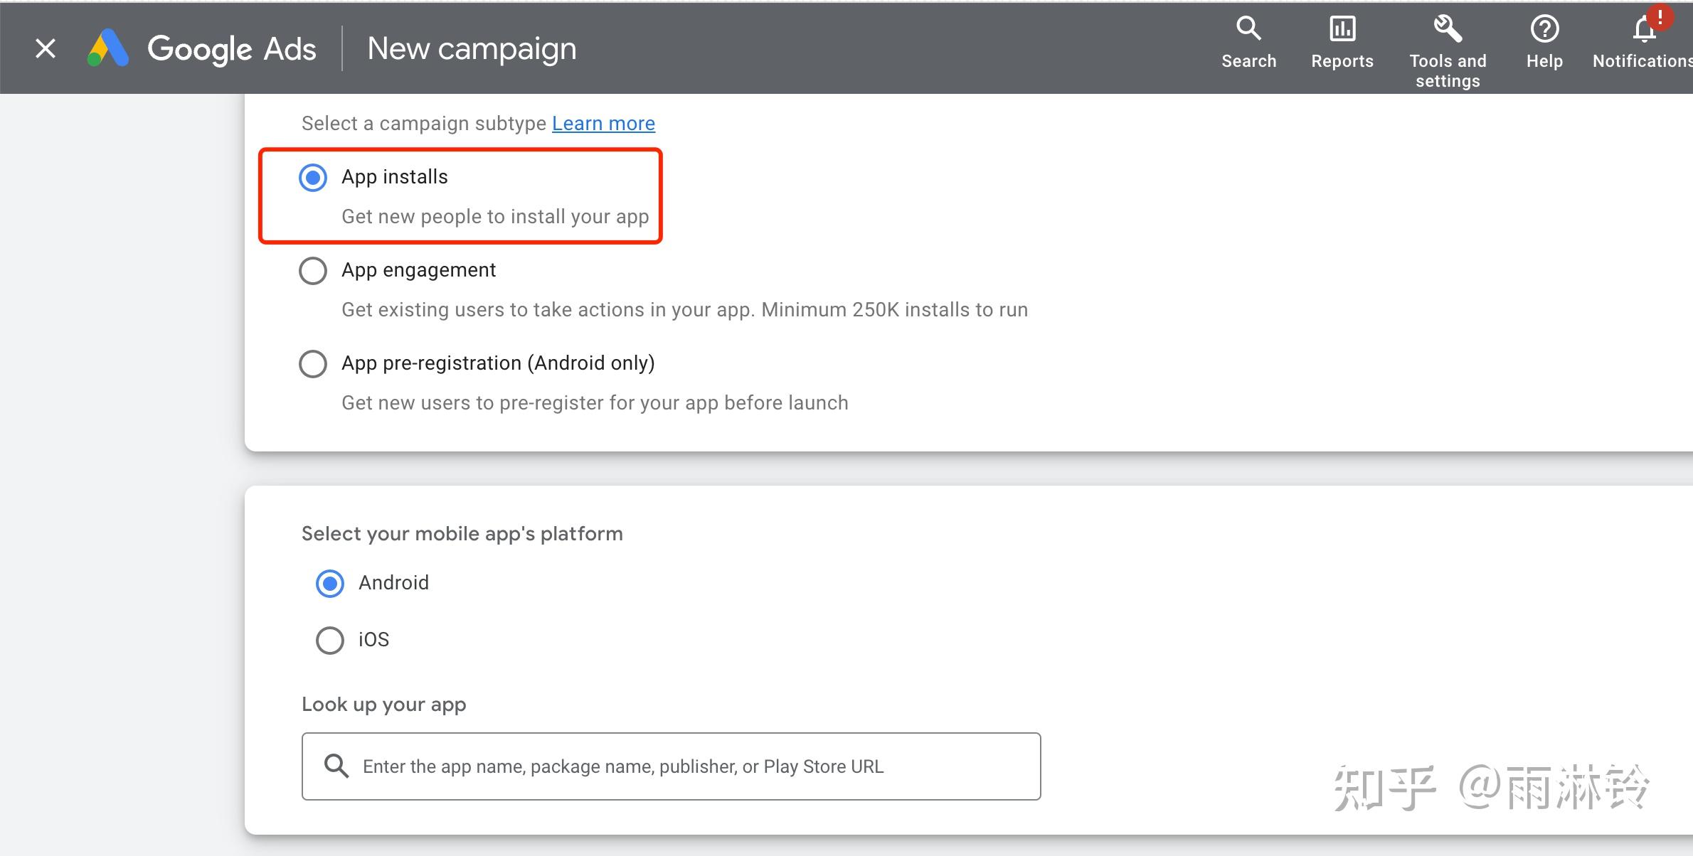Choose App pre-registration (Android only)
The width and height of the screenshot is (1693, 856).
pyautogui.click(x=313, y=363)
